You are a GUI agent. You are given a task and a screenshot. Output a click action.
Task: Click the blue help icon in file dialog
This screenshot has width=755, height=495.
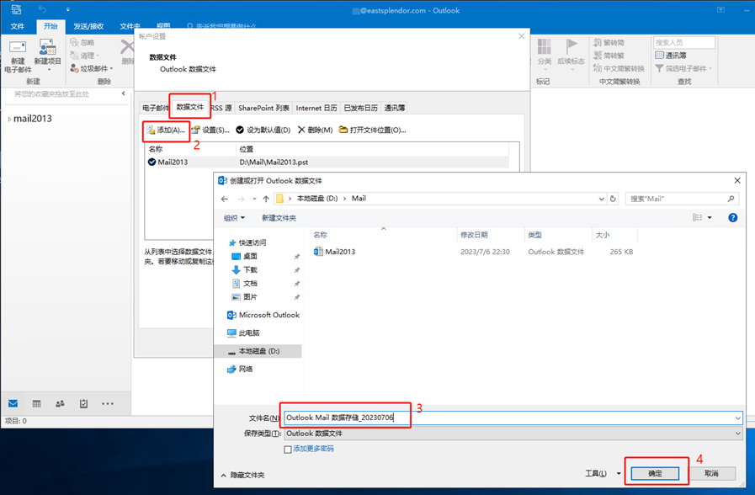732,218
